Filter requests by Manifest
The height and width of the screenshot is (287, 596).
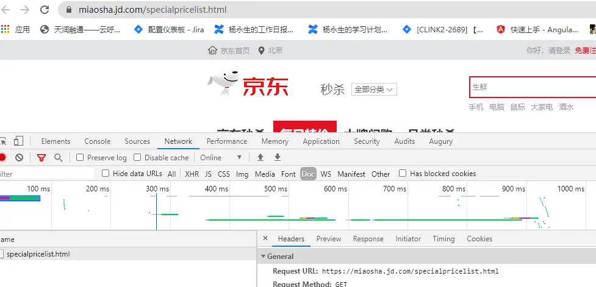tap(351, 174)
